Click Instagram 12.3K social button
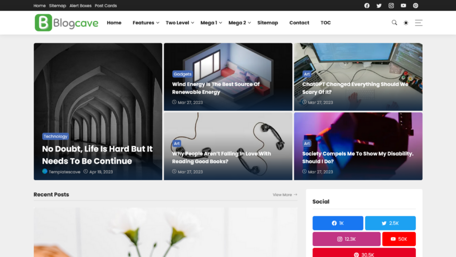 click(346, 239)
